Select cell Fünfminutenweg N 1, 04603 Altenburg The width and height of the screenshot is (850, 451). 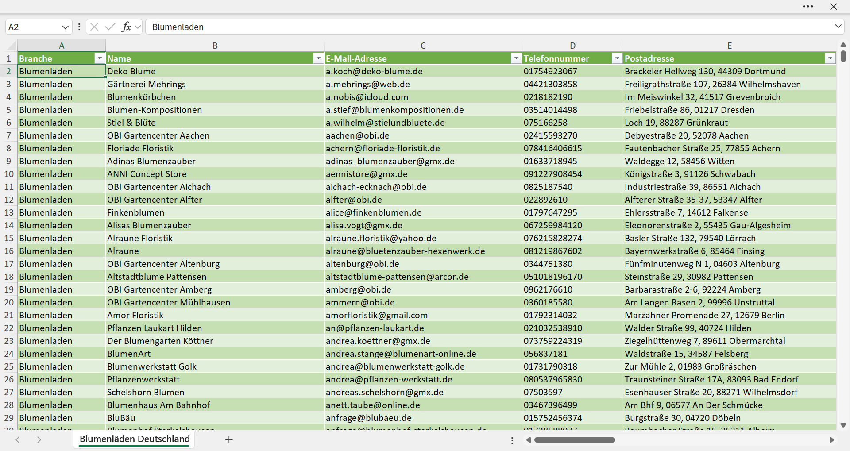(729, 264)
